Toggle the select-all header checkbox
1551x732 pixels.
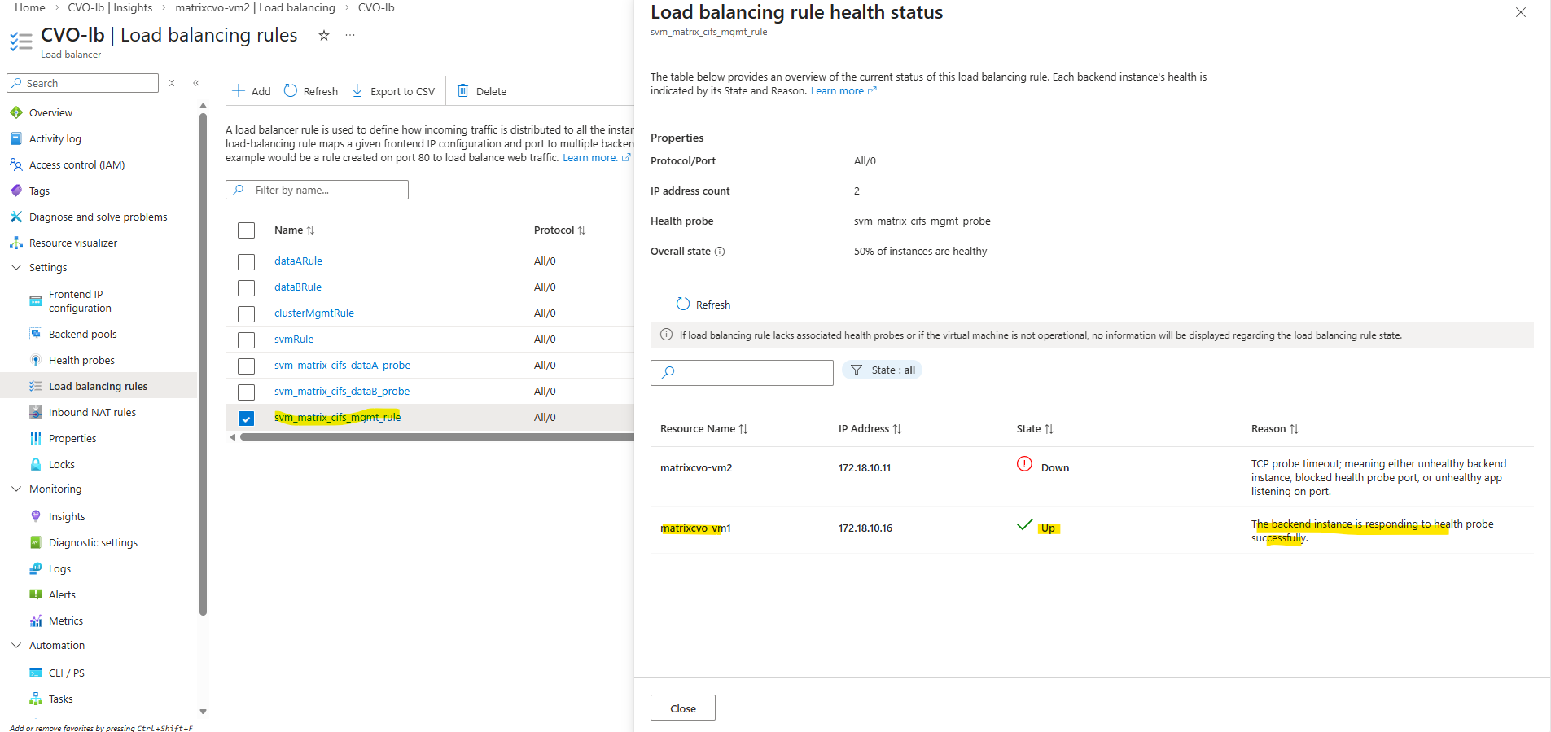click(x=246, y=230)
